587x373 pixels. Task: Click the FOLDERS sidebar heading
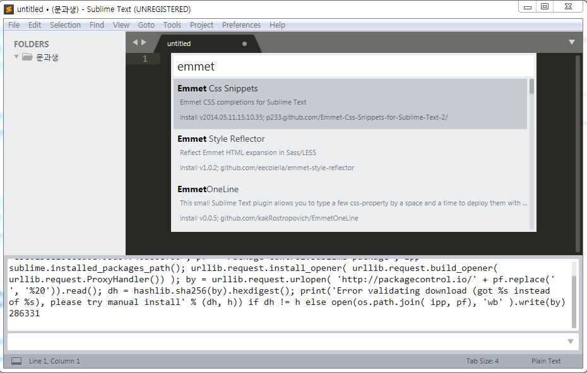(32, 44)
